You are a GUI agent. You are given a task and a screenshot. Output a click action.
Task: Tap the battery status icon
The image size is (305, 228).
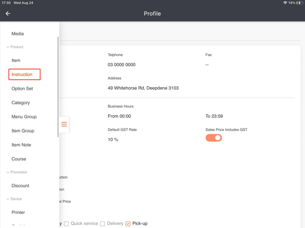tap(299, 3)
